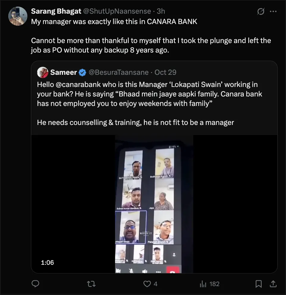
Task: Open Sameer's small avatar in quoted tweet
Action: pos(43,72)
